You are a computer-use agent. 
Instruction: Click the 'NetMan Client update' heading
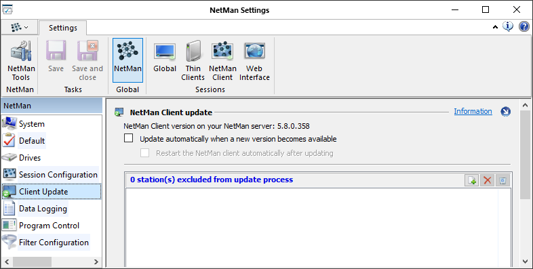click(x=171, y=112)
